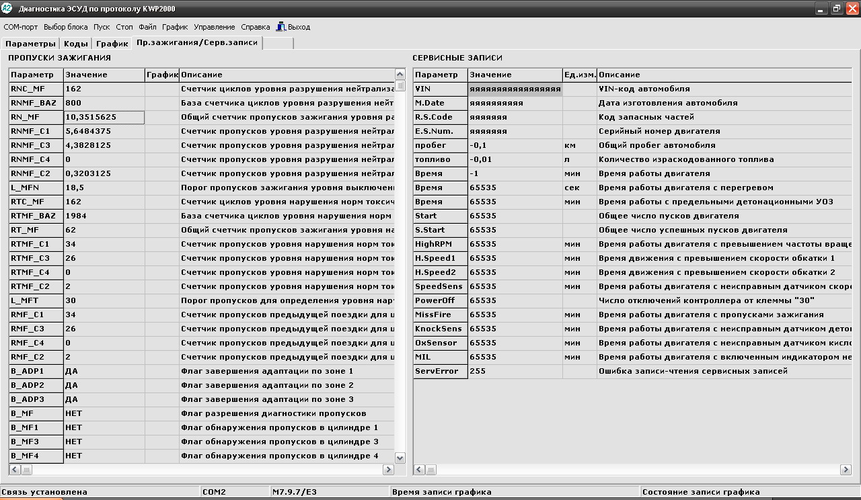Image resolution: width=861 pixels, height=500 pixels.
Task: Open the График menu in the menu bar
Action: click(x=175, y=27)
